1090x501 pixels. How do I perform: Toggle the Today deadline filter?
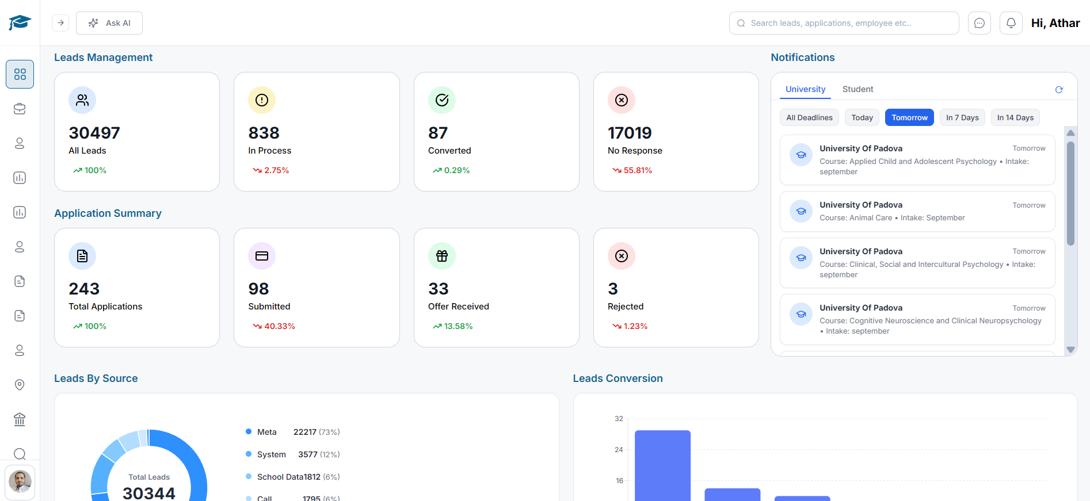click(862, 117)
